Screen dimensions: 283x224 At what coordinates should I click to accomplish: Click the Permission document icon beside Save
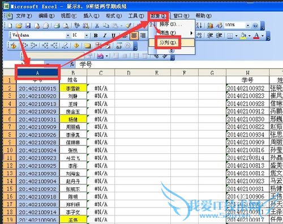37,25
